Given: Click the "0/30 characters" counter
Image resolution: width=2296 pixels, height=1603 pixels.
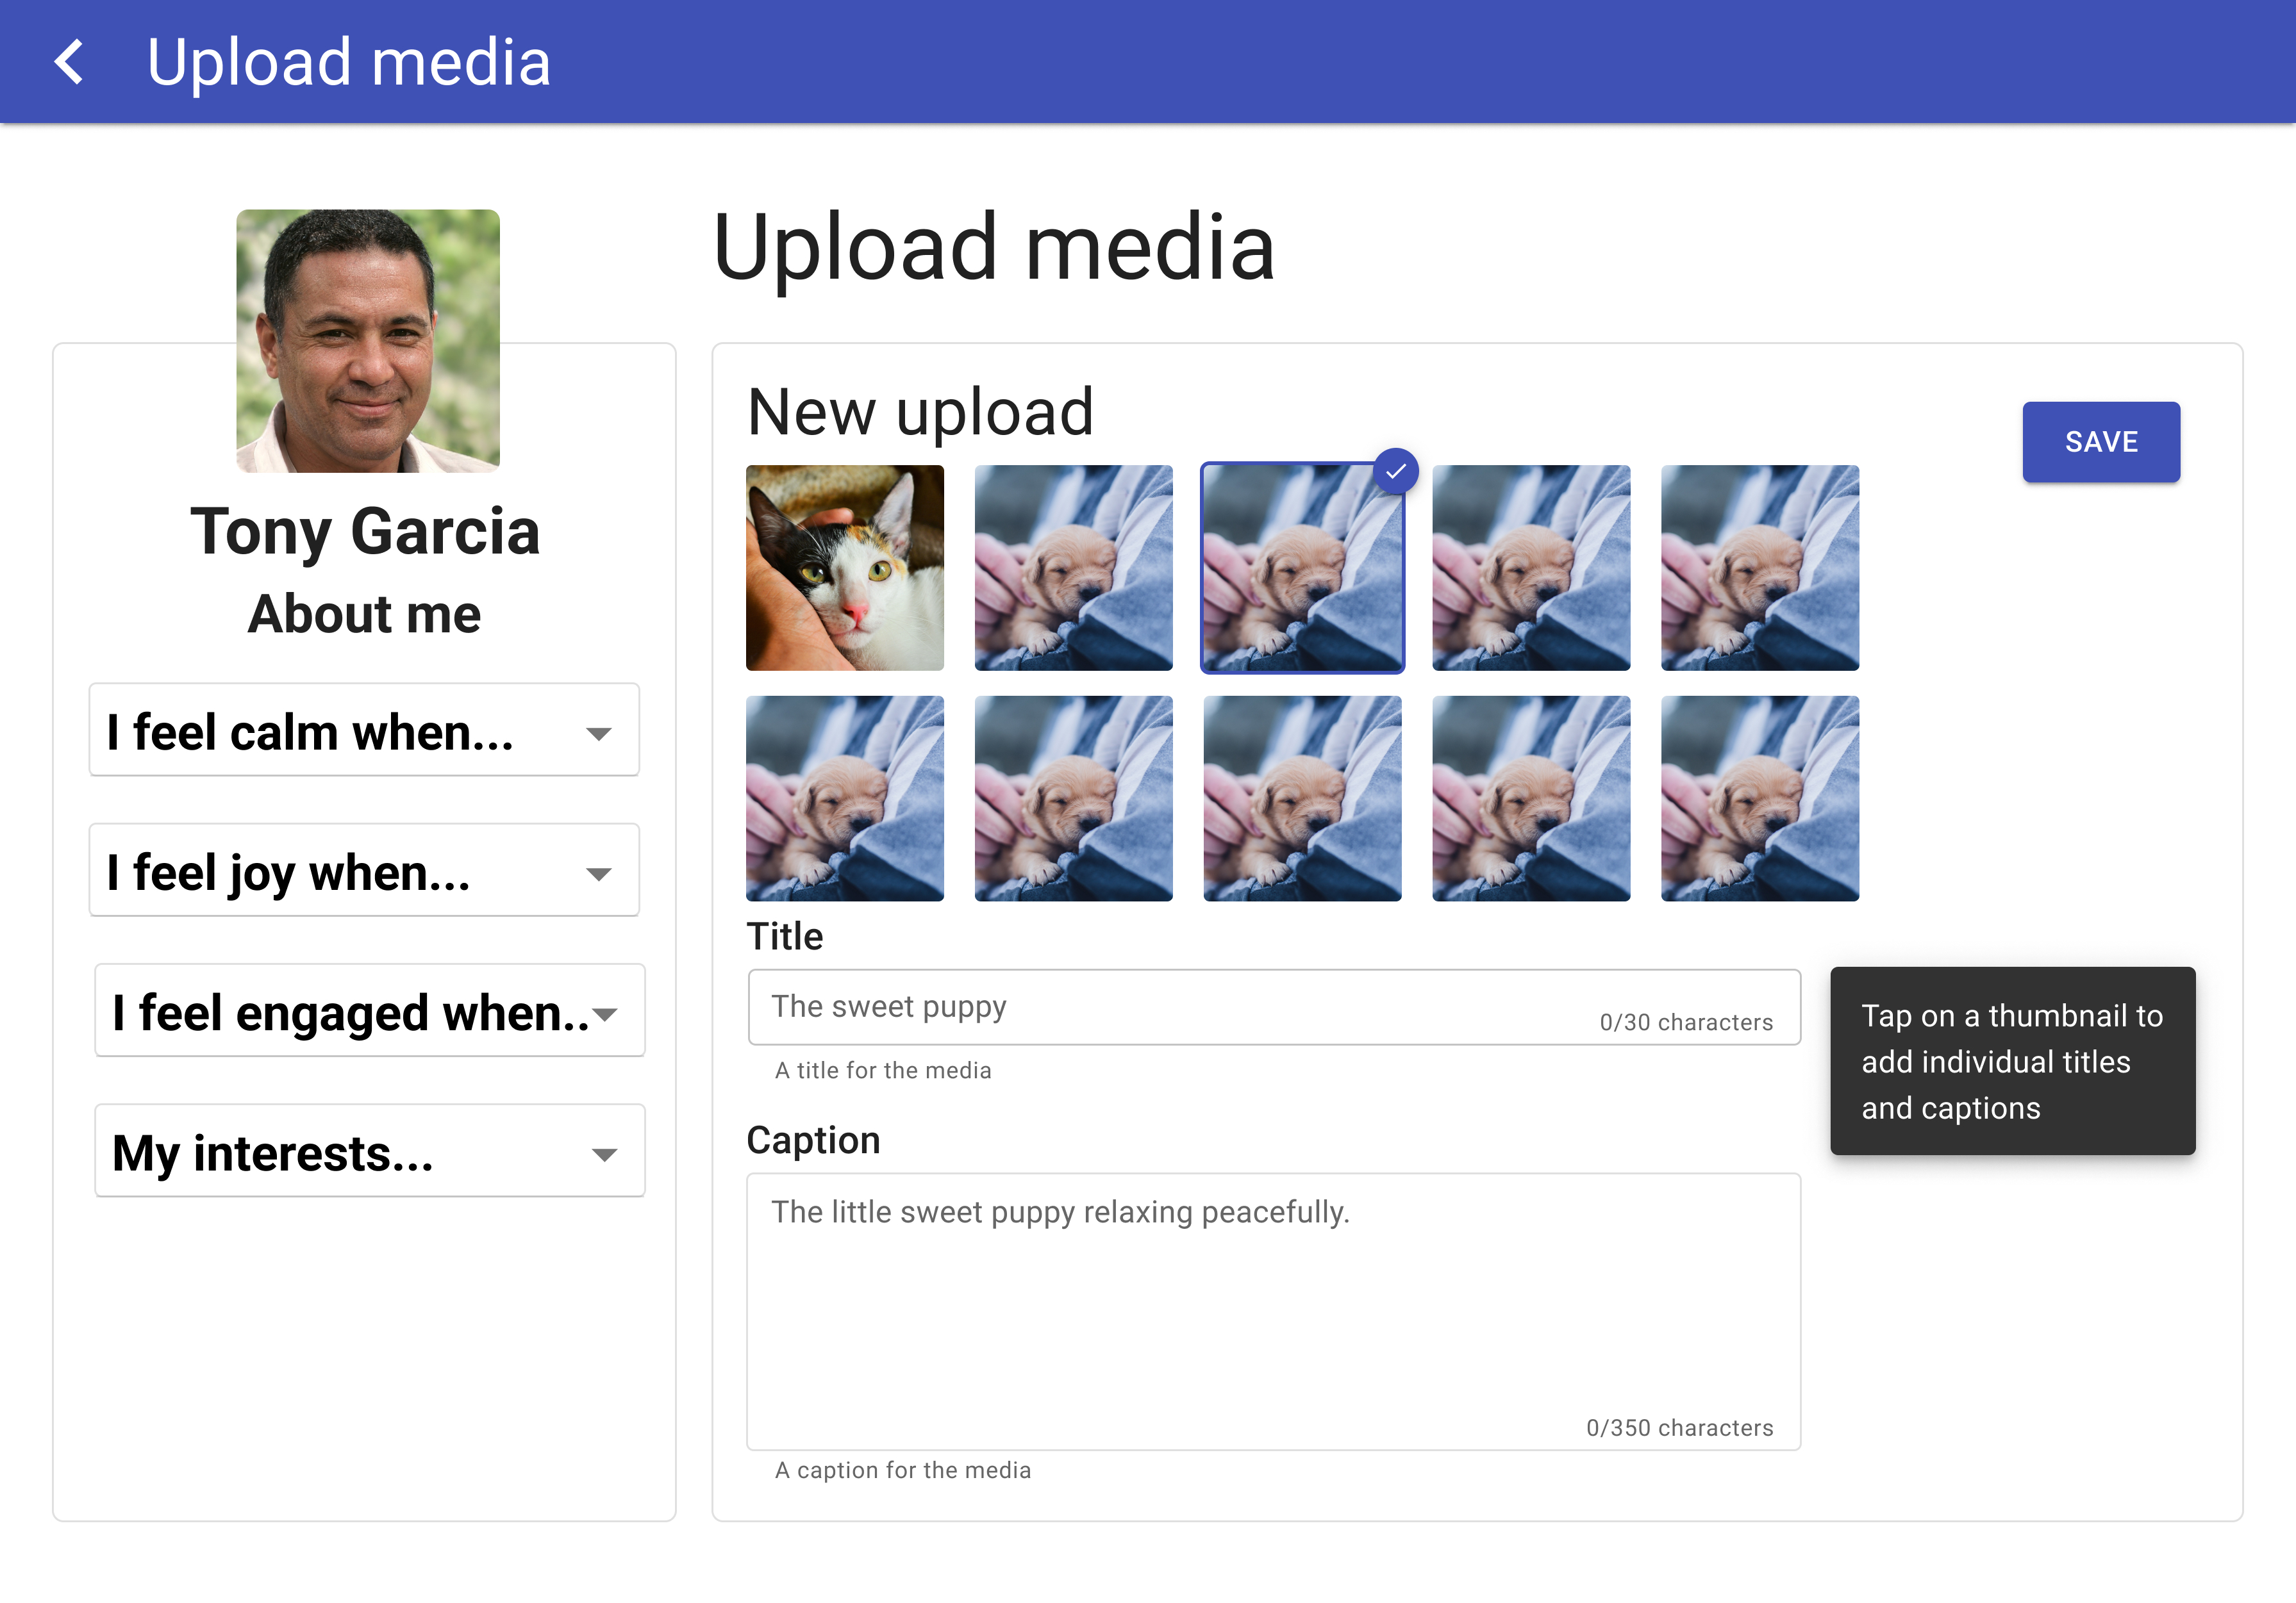Looking at the screenshot, I should point(1686,1023).
